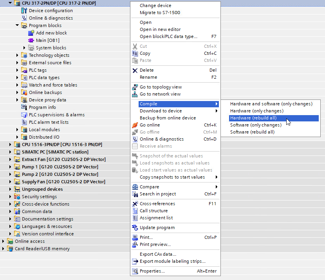Click the Online backups icon

point(24,92)
